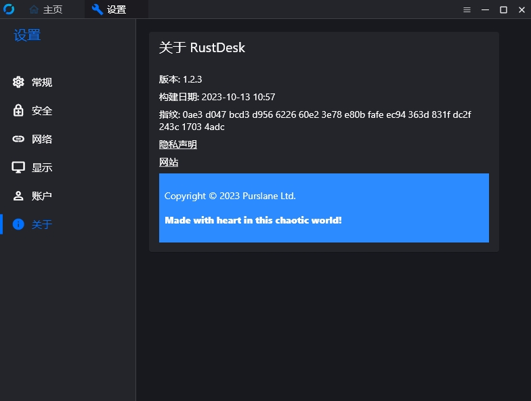This screenshot has height=401, width=531.
Task: Select the 关于 label in sidebar
Action: pos(42,224)
